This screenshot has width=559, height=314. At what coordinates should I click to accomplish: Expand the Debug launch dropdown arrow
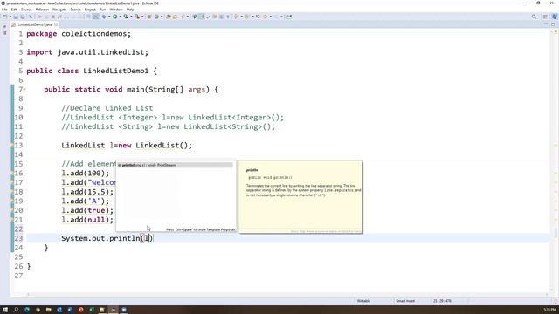(x=108, y=17)
